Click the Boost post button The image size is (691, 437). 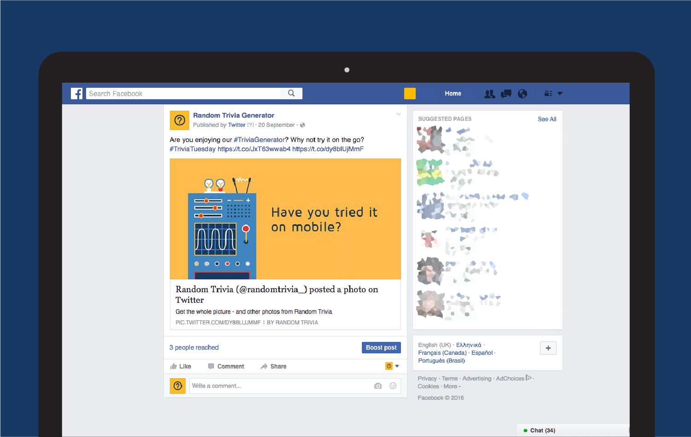(381, 347)
